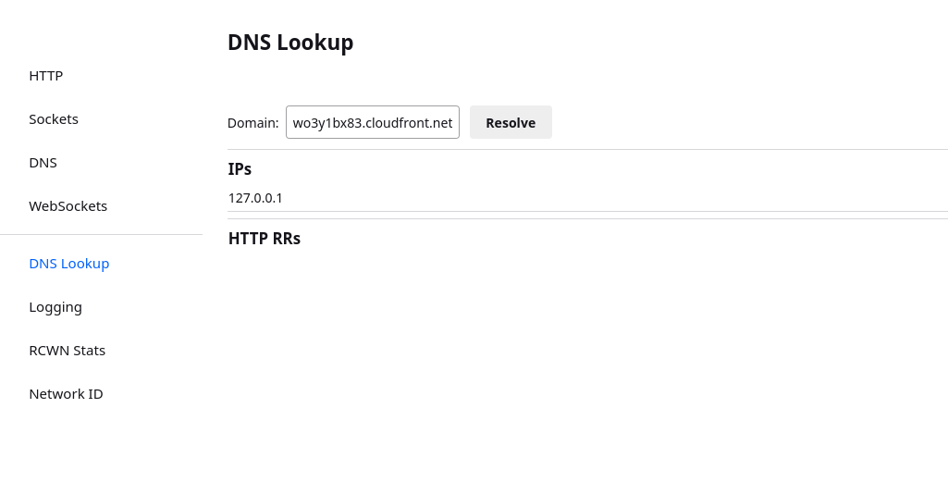Focus the Domain text input field
This screenshot has width=948, height=482.
click(372, 122)
